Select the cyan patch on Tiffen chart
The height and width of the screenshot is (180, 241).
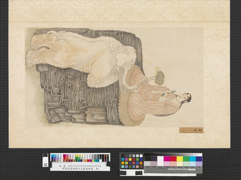[x=192, y=159]
